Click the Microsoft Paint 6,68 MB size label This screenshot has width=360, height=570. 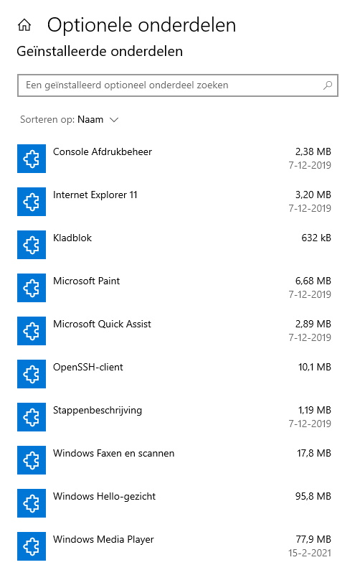click(x=313, y=281)
